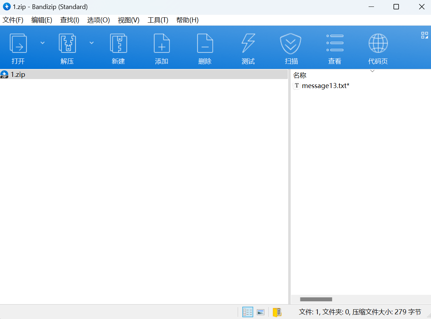
Task: Maximize the Bandizip window
Action: coord(396,7)
